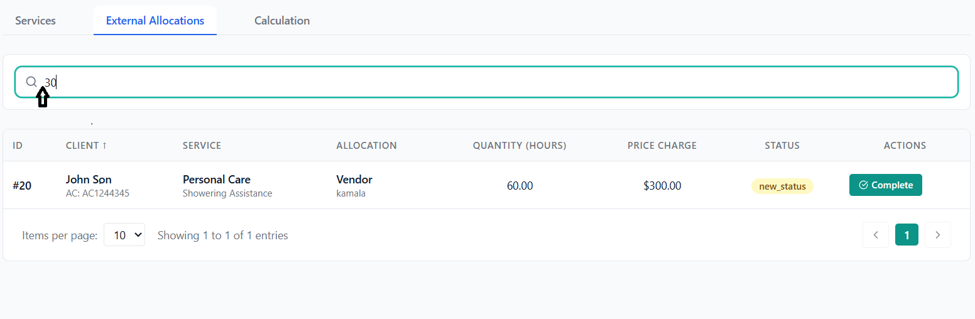Click the Client sort arrow icon

point(104,146)
